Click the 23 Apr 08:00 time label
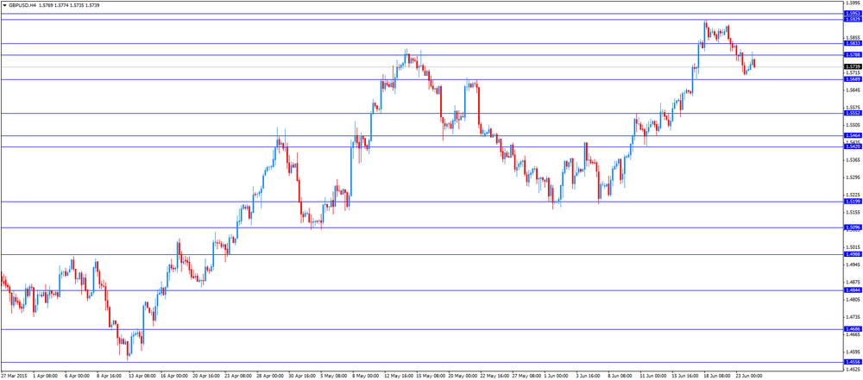Screen dimensions: 863x380 point(238,377)
